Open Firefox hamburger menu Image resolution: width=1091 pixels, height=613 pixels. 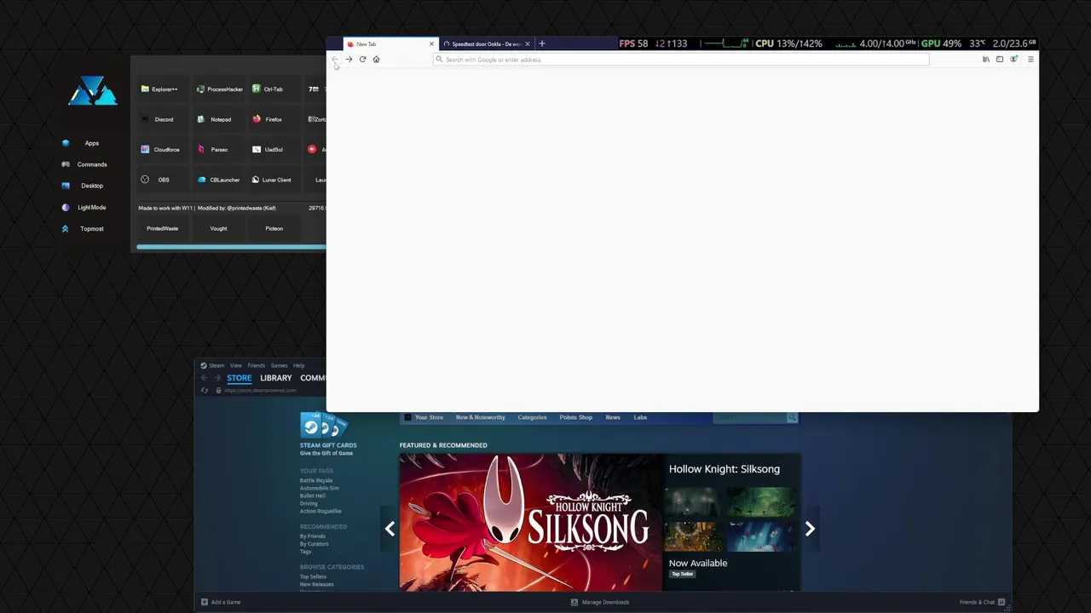coord(1030,60)
